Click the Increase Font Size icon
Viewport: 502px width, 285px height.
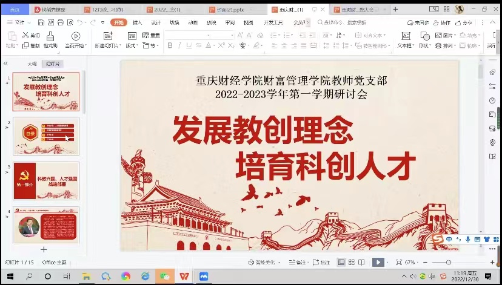coord(240,35)
